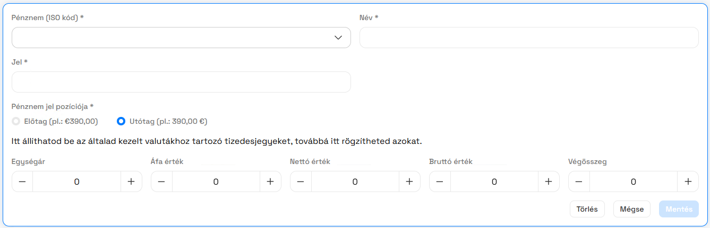Decrease the Áfa érték decimals

click(x=161, y=181)
